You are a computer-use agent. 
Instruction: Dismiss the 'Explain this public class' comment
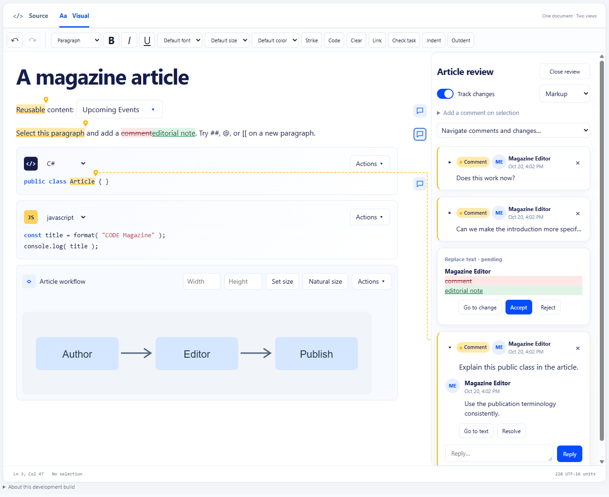click(578, 348)
